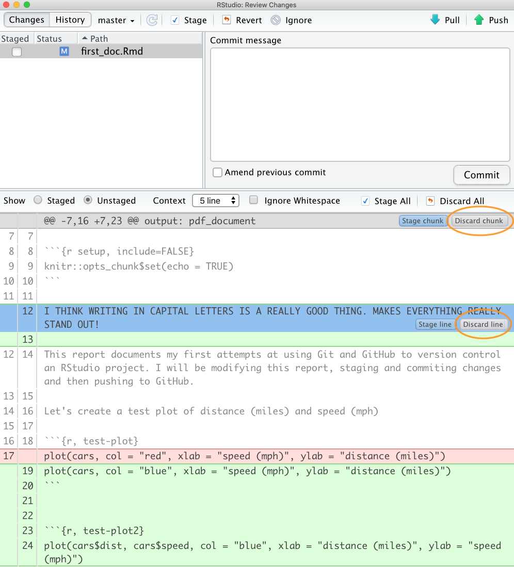The height and width of the screenshot is (567, 514).
Task: Sort by Path column header
Action: tap(139, 39)
